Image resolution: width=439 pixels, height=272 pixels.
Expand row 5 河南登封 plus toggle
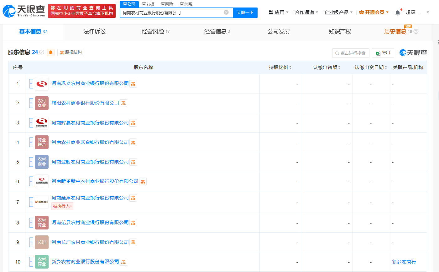click(x=31, y=162)
